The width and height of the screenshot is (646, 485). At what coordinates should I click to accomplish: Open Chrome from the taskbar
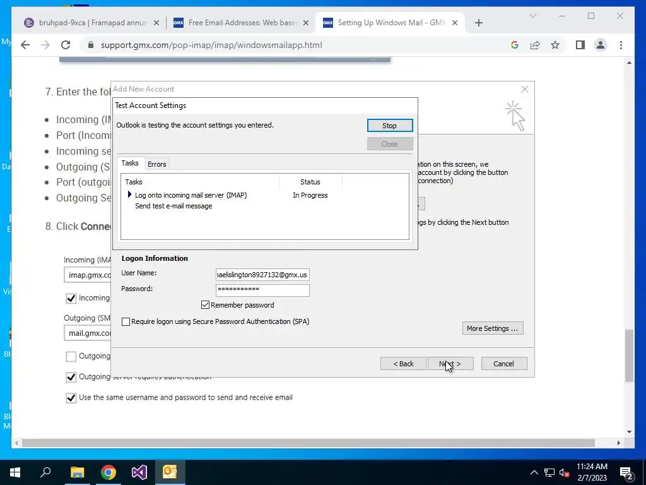[109, 472]
